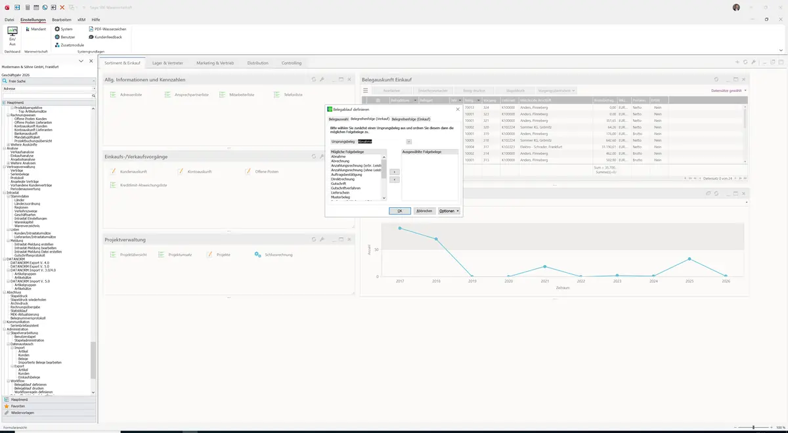The width and height of the screenshot is (788, 433).
Task: Select Gutschrift in Mögliche Folgebelege list
Action: 339,184
